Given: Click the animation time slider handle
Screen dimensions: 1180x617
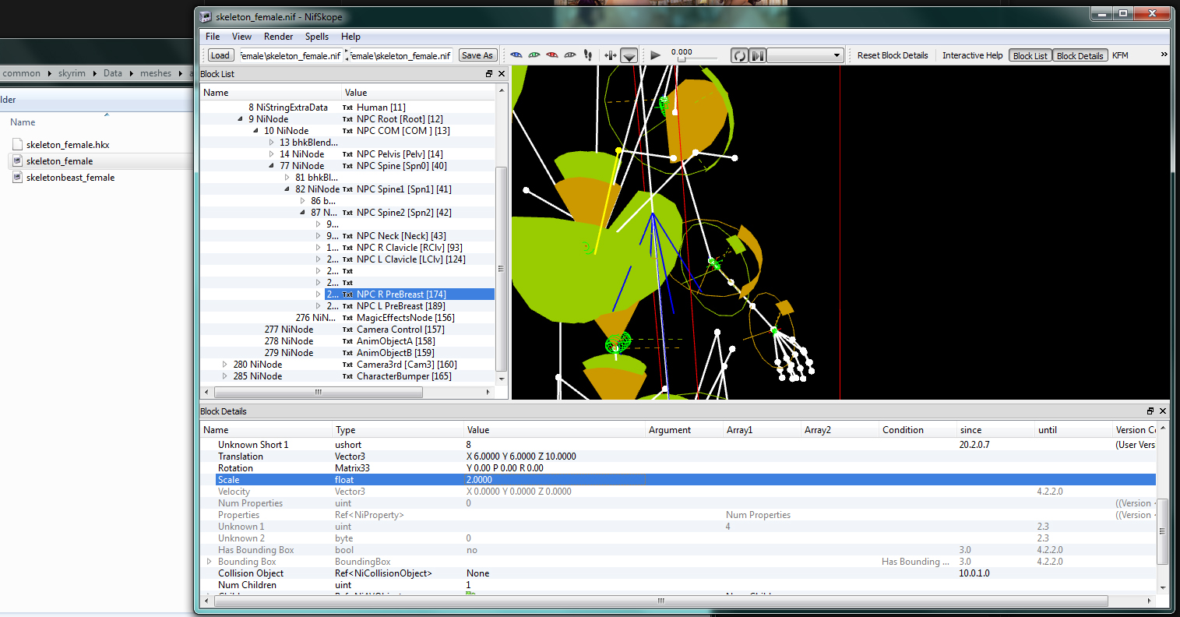Looking at the screenshot, I should click(x=682, y=60).
